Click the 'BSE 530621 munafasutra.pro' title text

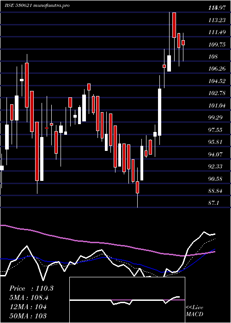37,6
